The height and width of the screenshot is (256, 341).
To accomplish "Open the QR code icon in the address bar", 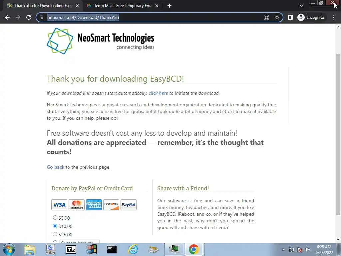I will tap(266, 17).
